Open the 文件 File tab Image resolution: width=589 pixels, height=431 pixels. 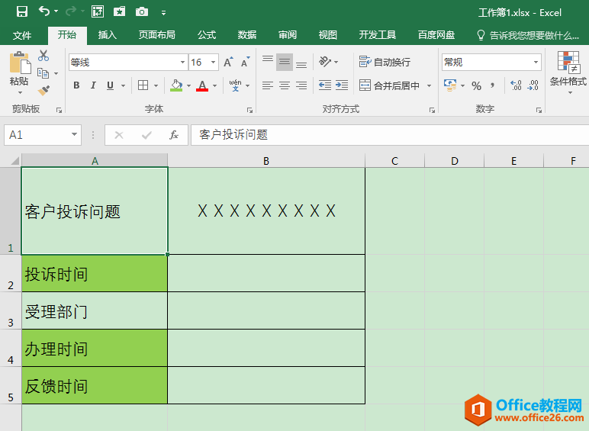(x=22, y=35)
